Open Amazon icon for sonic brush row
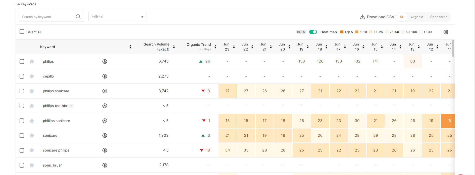The height and width of the screenshot is (175, 475). click(x=105, y=165)
